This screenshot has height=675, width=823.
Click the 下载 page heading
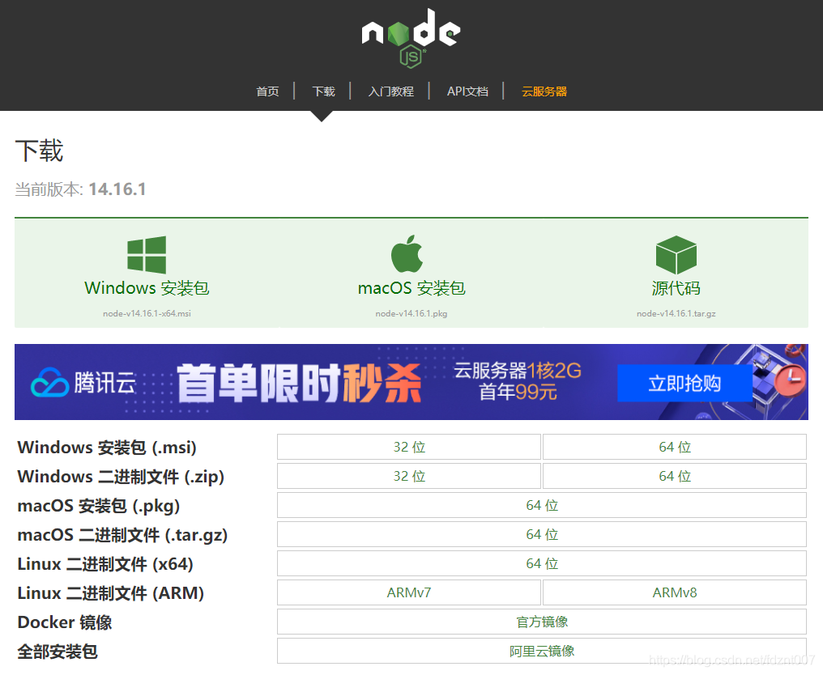tap(40, 151)
